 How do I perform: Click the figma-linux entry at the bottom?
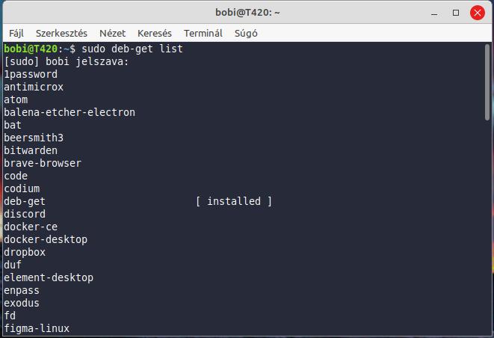click(x=37, y=328)
